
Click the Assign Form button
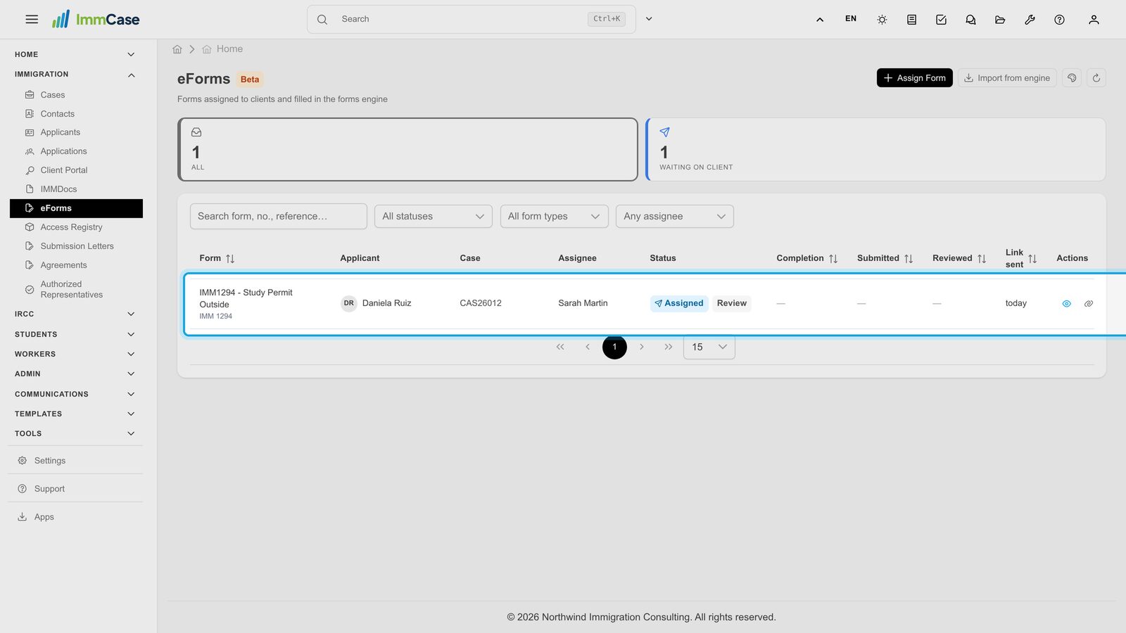914,78
